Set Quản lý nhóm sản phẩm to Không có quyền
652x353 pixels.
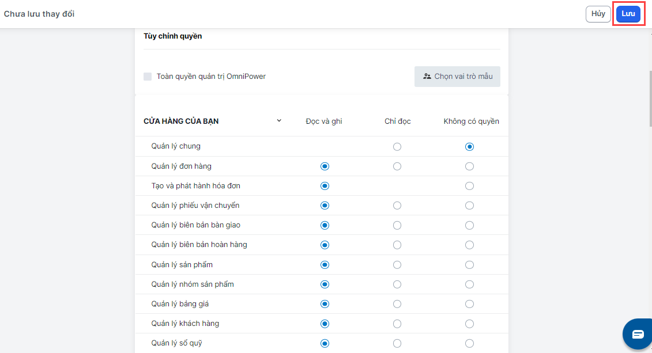click(470, 284)
